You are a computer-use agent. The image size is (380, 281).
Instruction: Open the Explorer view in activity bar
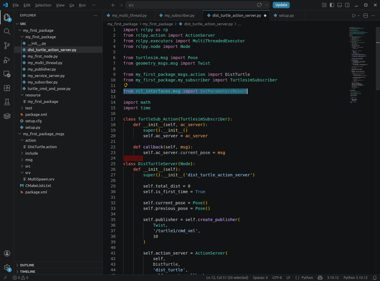(x=7, y=17)
